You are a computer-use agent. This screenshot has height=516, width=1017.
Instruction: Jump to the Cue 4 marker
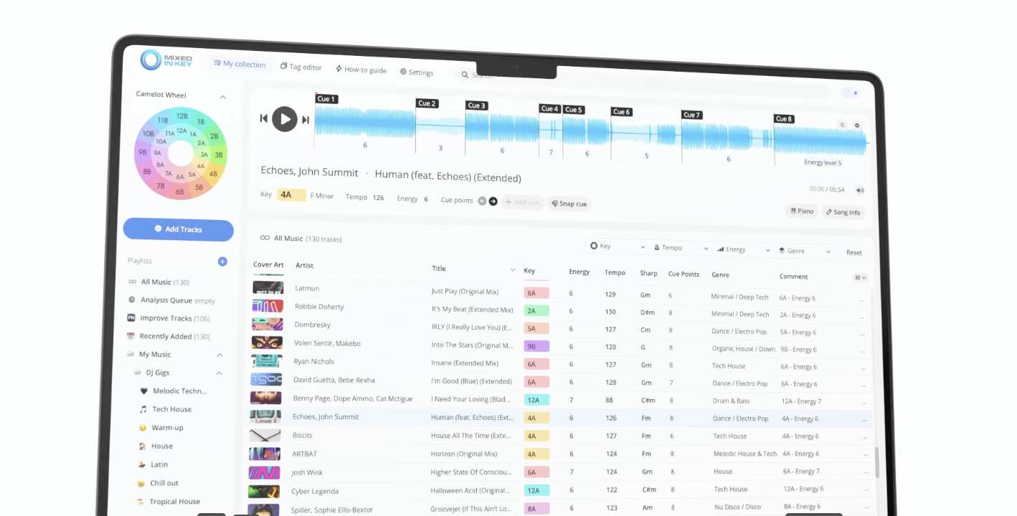[x=549, y=109]
